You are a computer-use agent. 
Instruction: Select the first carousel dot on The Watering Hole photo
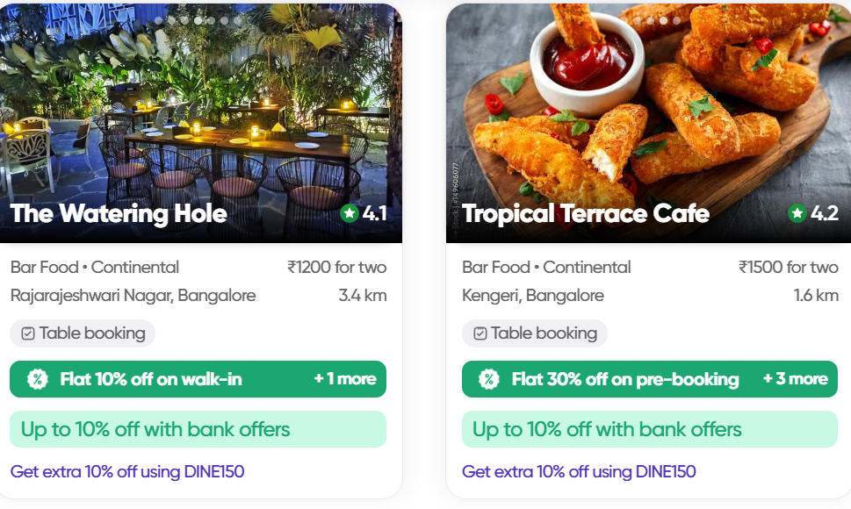(158, 20)
